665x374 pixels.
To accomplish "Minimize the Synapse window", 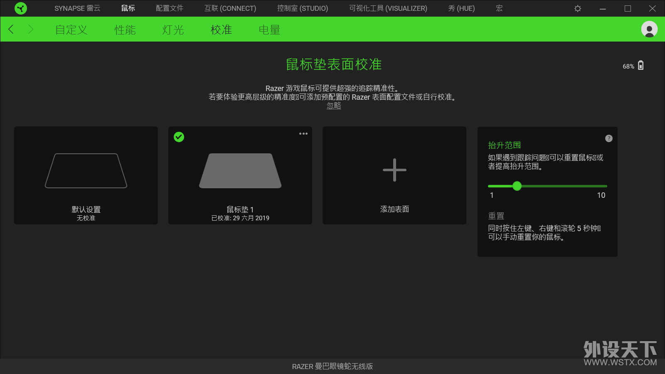I will point(603,8).
